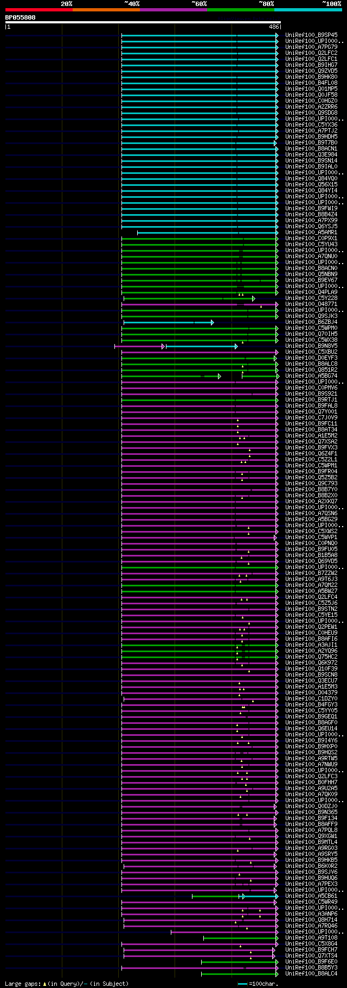Select hit label UniRef100_Q9ZVD5
Viewport: 347px width, 988px height.
[x=311, y=71]
